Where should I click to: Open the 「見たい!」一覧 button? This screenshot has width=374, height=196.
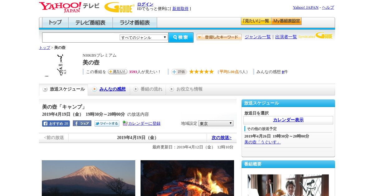[256, 21]
